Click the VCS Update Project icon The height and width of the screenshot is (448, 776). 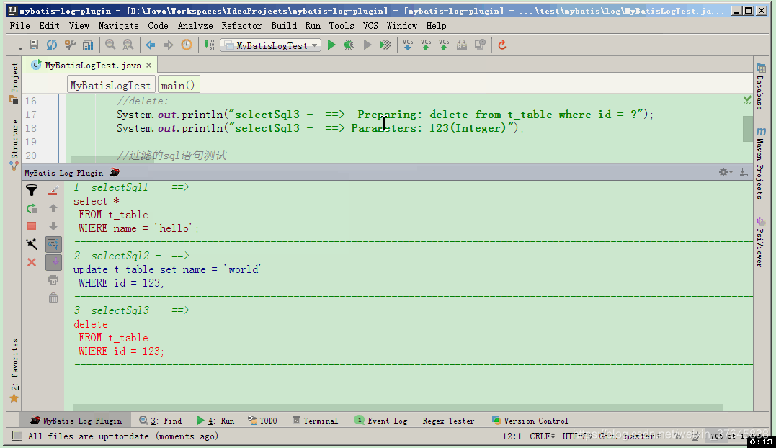click(x=408, y=45)
